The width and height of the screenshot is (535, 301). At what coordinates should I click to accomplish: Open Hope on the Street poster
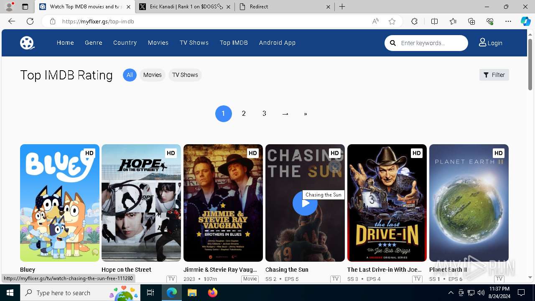[141, 203]
